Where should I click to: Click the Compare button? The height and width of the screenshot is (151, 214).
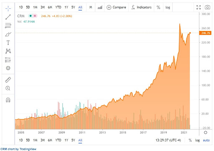click(116, 7)
